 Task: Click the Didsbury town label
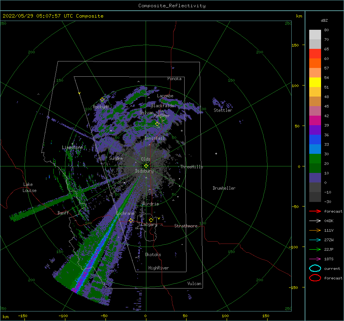tap(144, 171)
